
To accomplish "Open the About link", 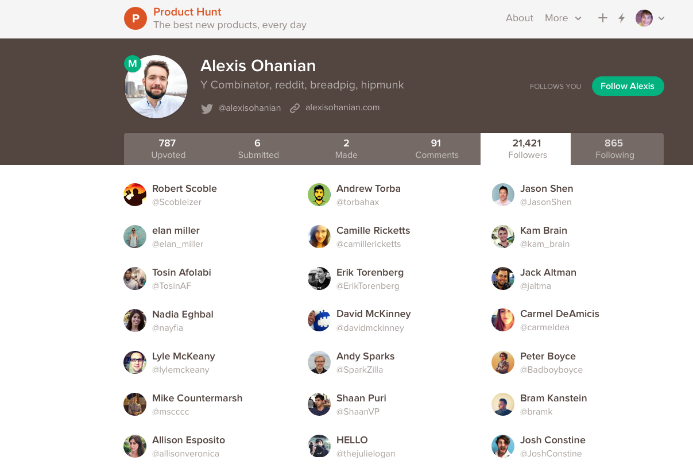I will 520,18.
